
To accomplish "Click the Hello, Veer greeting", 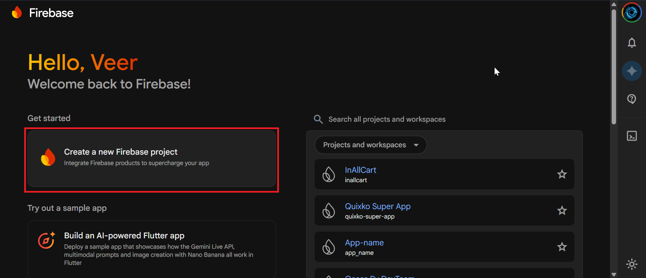I will pyautogui.click(x=83, y=63).
